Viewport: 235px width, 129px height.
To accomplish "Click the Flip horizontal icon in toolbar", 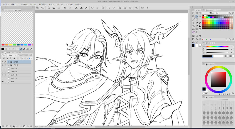I will point(142,8).
